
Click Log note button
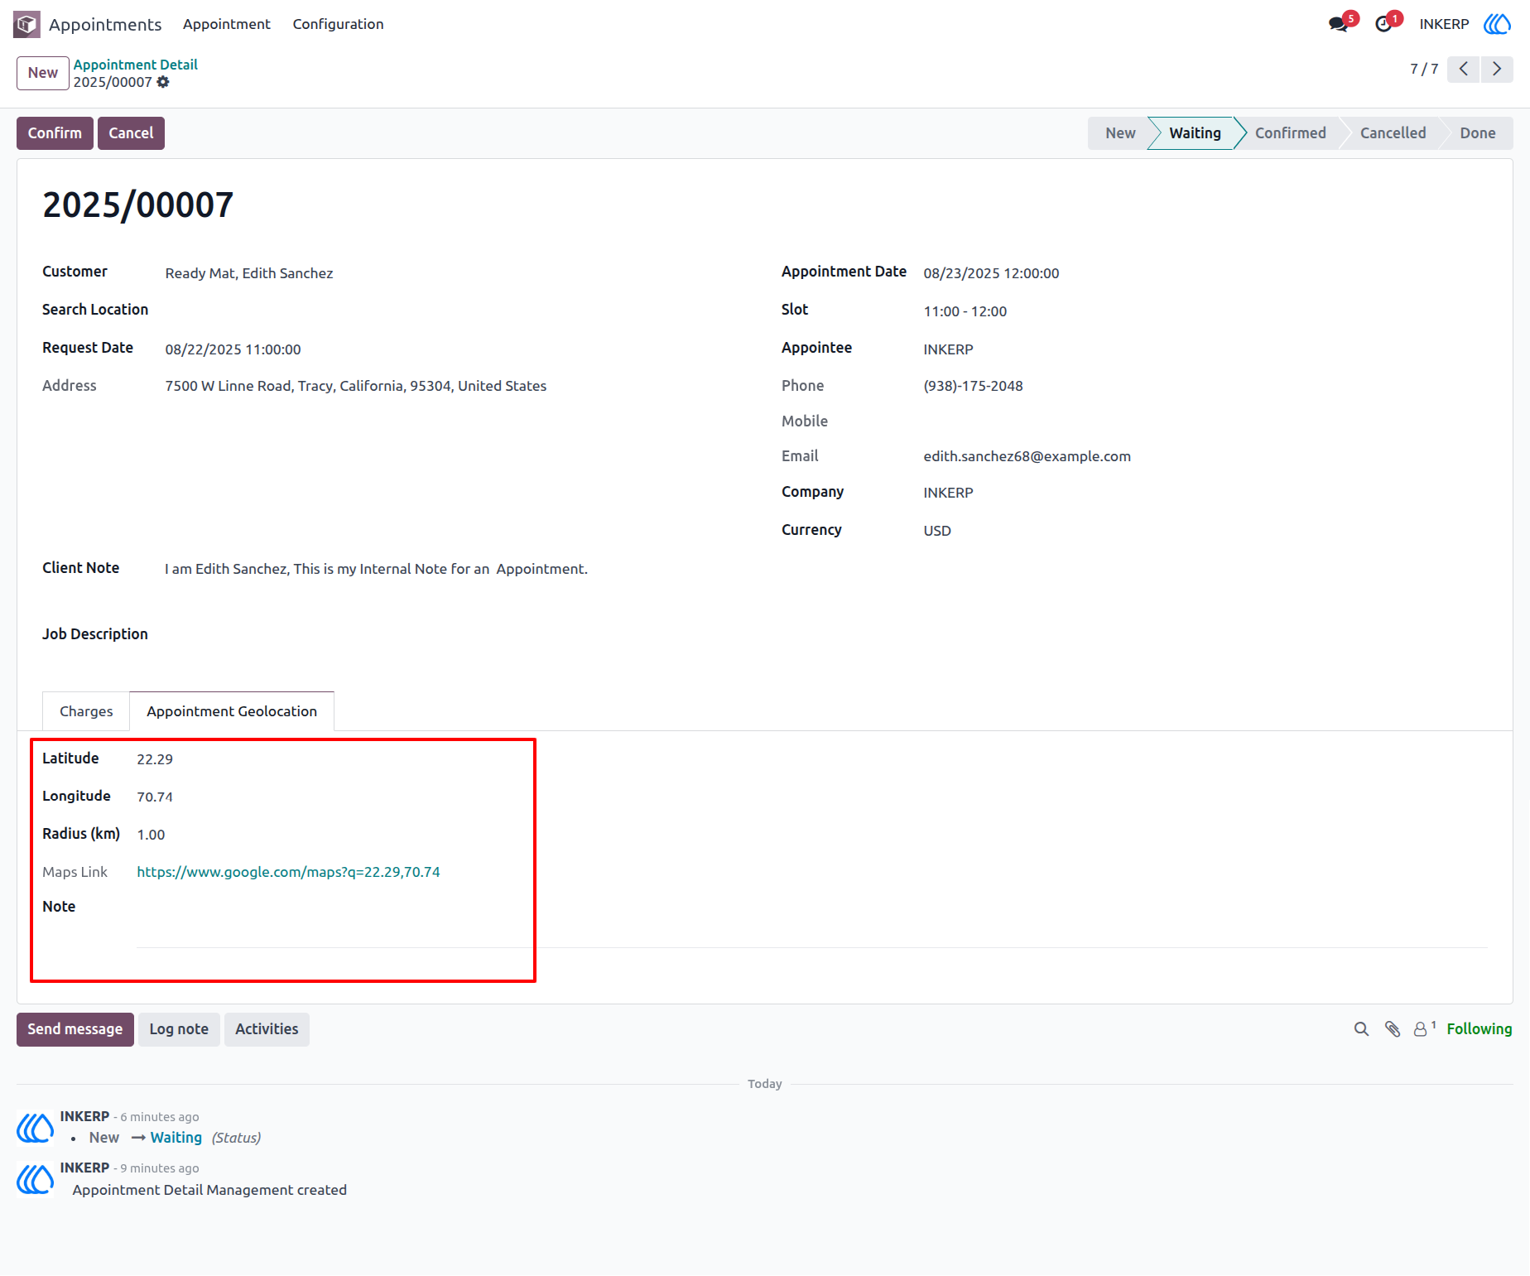click(x=179, y=1029)
